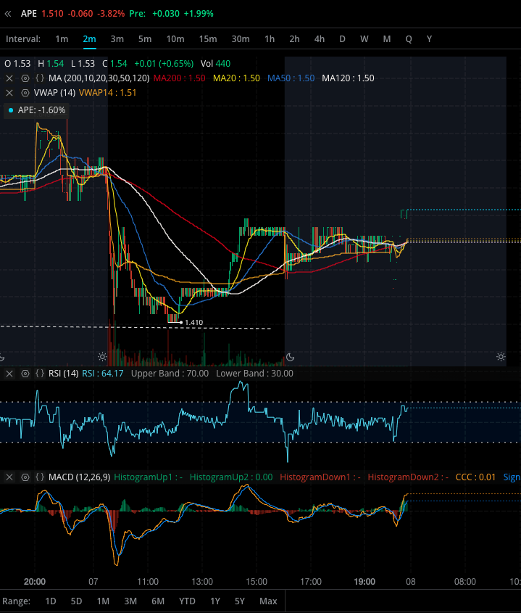Set range to YTD
This screenshot has height=613, width=521.
tap(187, 601)
